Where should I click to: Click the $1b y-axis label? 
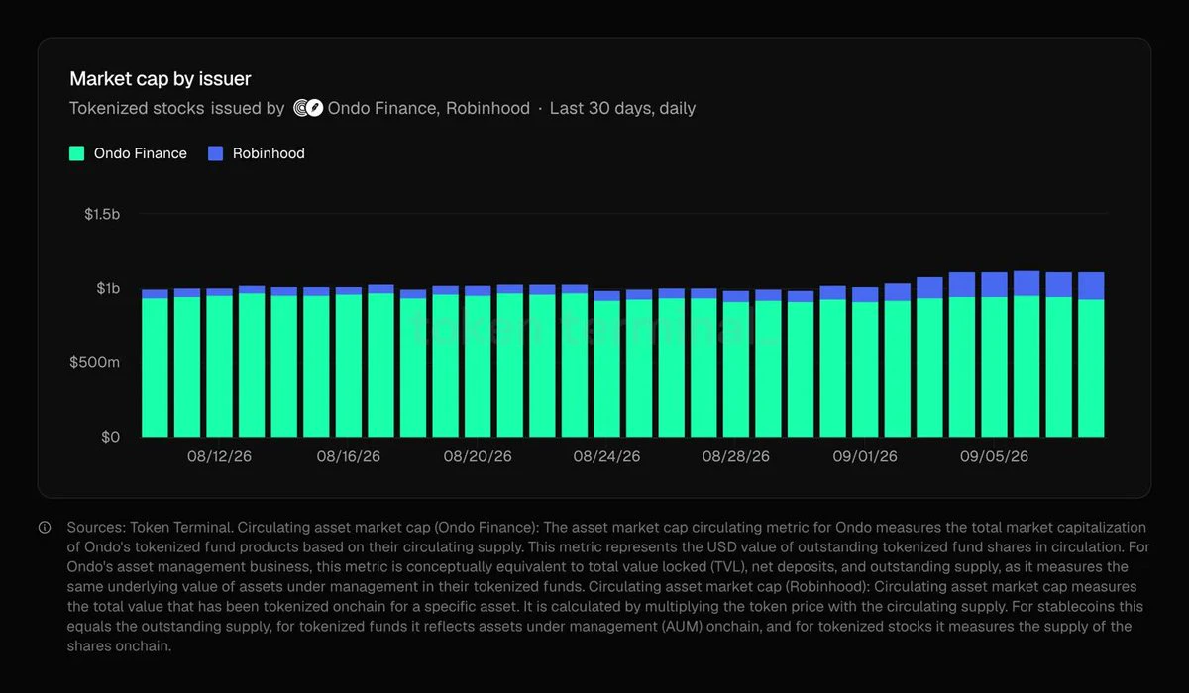(x=108, y=288)
